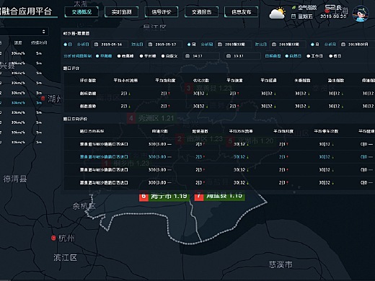This screenshot has width=375, height=281.
Task: Click the 海宁市 1.19 ranking label on map
Action: pyautogui.click(x=164, y=196)
